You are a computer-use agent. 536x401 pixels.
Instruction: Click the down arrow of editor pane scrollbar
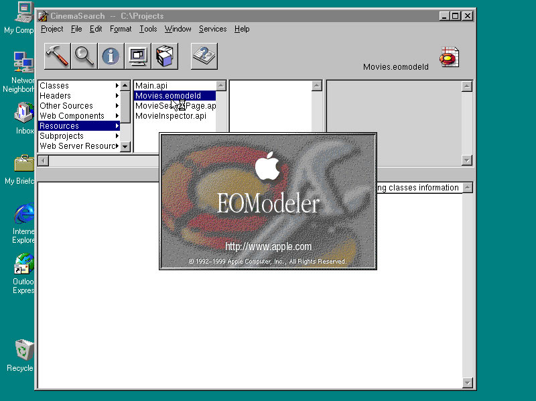[468, 382]
